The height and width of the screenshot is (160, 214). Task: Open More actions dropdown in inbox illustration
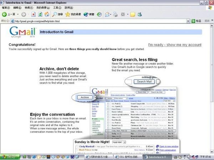click(121, 98)
